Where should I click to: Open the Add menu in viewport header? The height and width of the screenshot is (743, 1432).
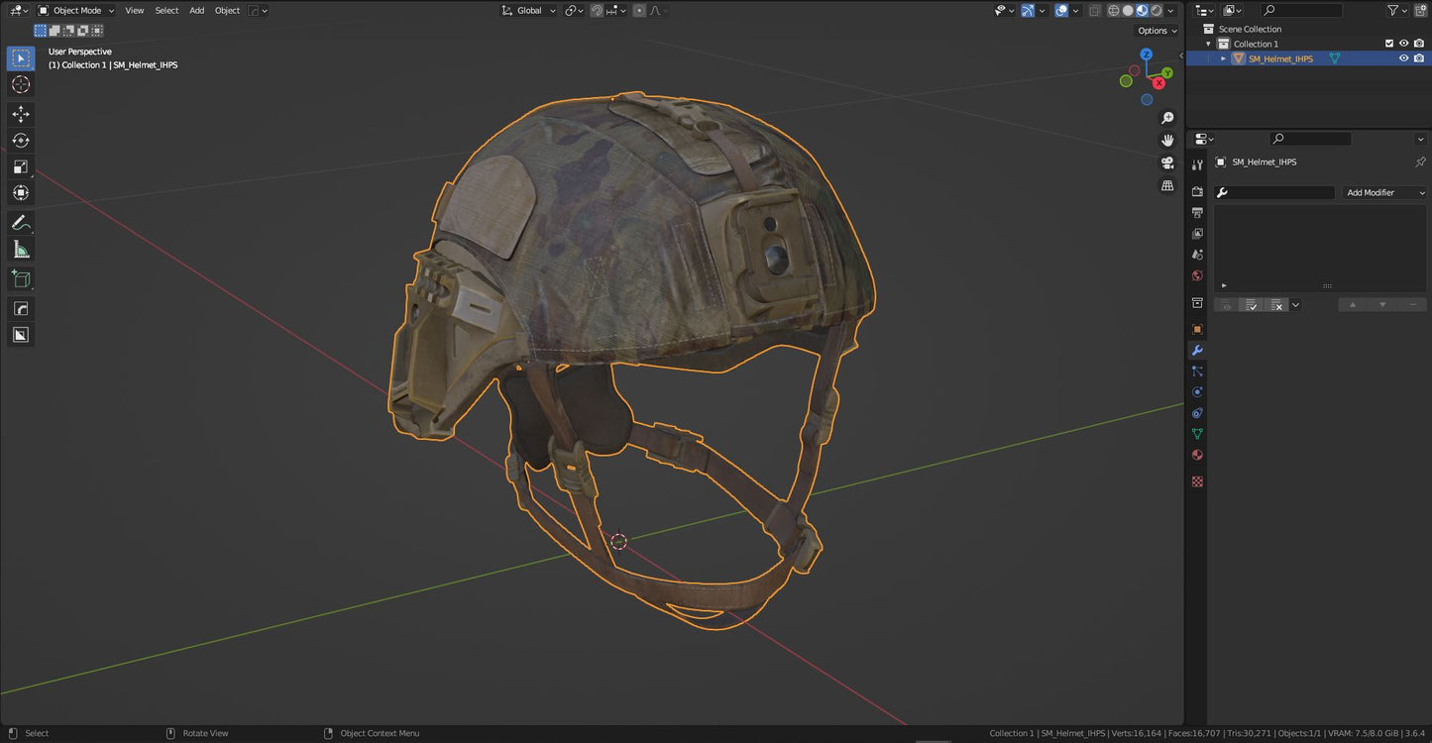coord(196,11)
